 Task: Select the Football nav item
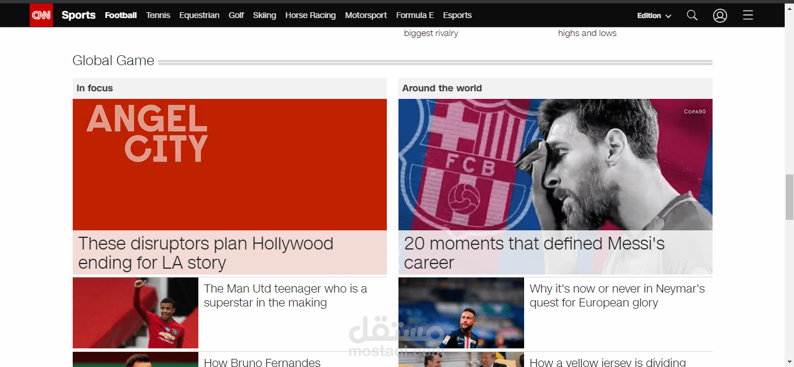[x=121, y=15]
